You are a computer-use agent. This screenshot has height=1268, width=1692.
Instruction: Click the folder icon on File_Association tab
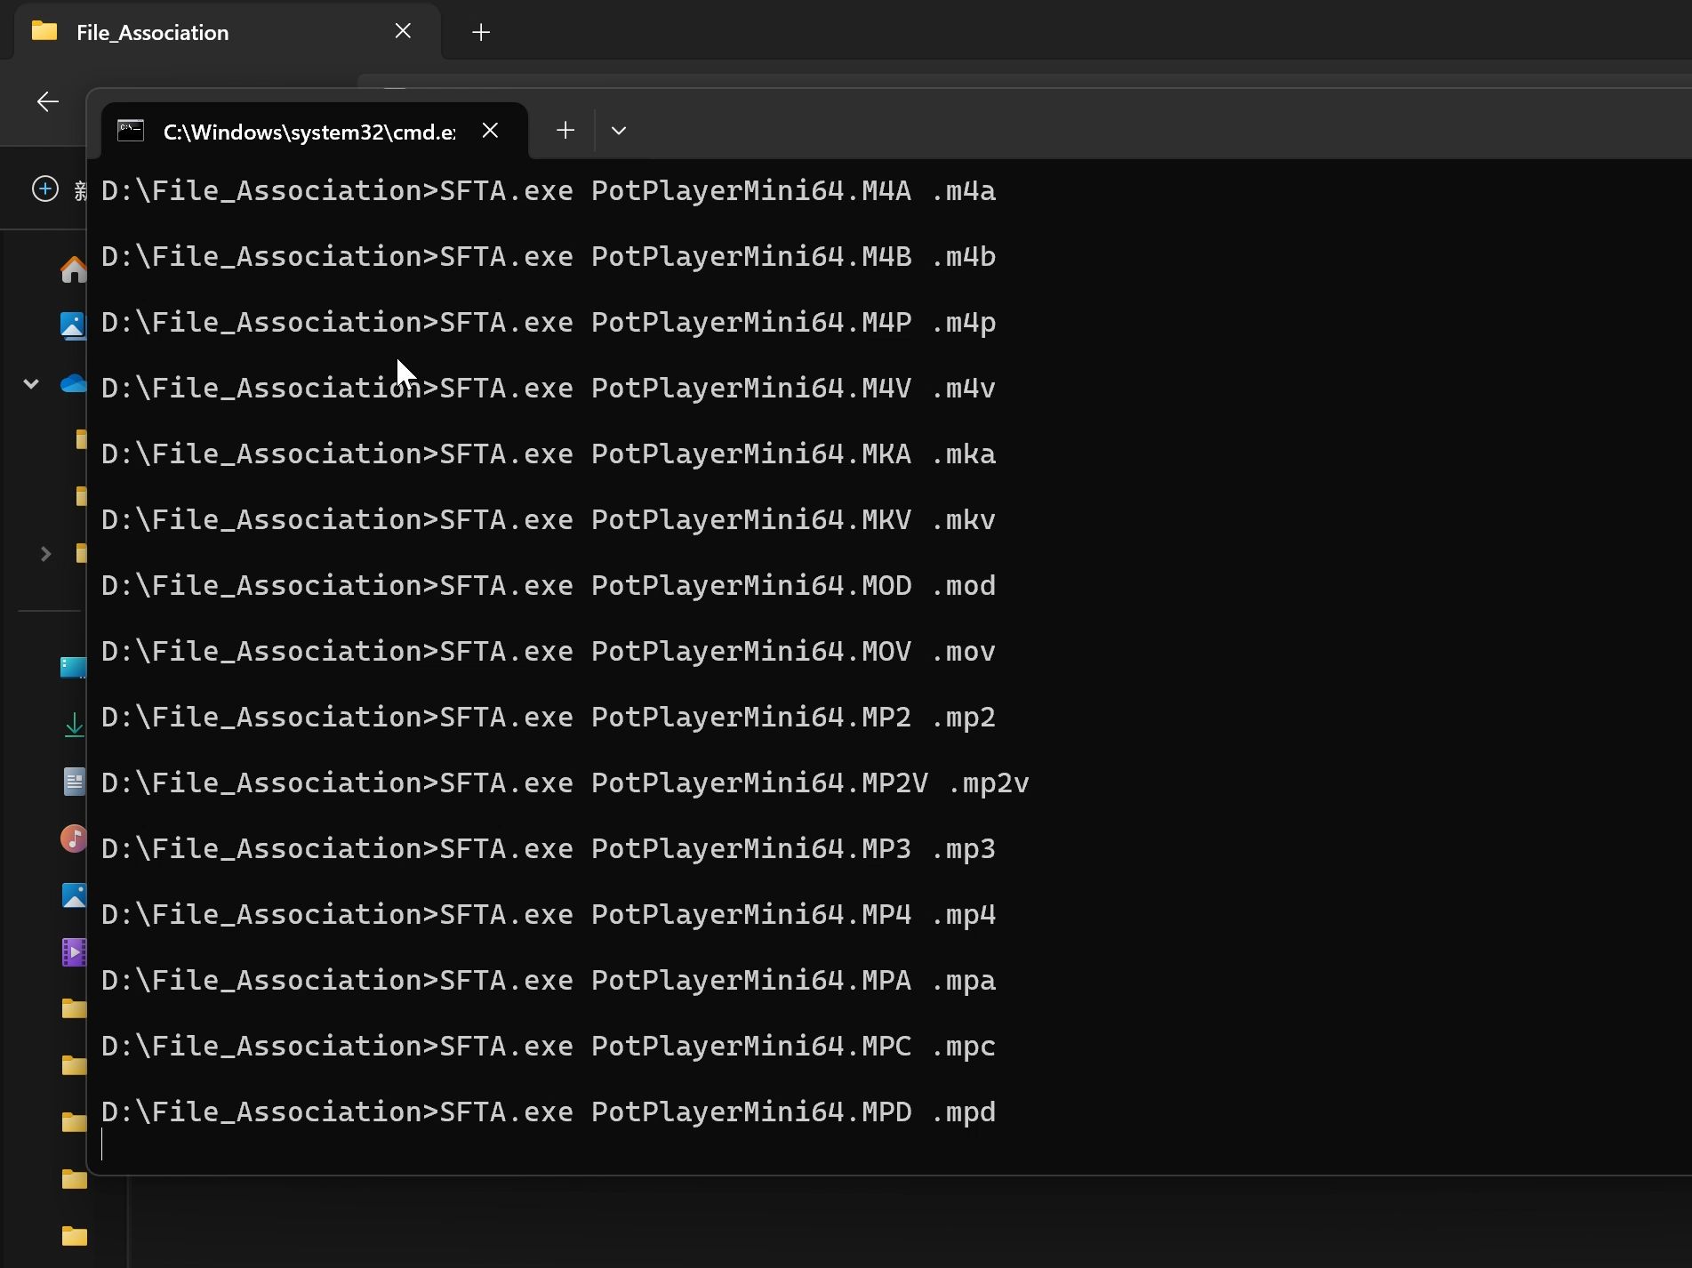[44, 31]
